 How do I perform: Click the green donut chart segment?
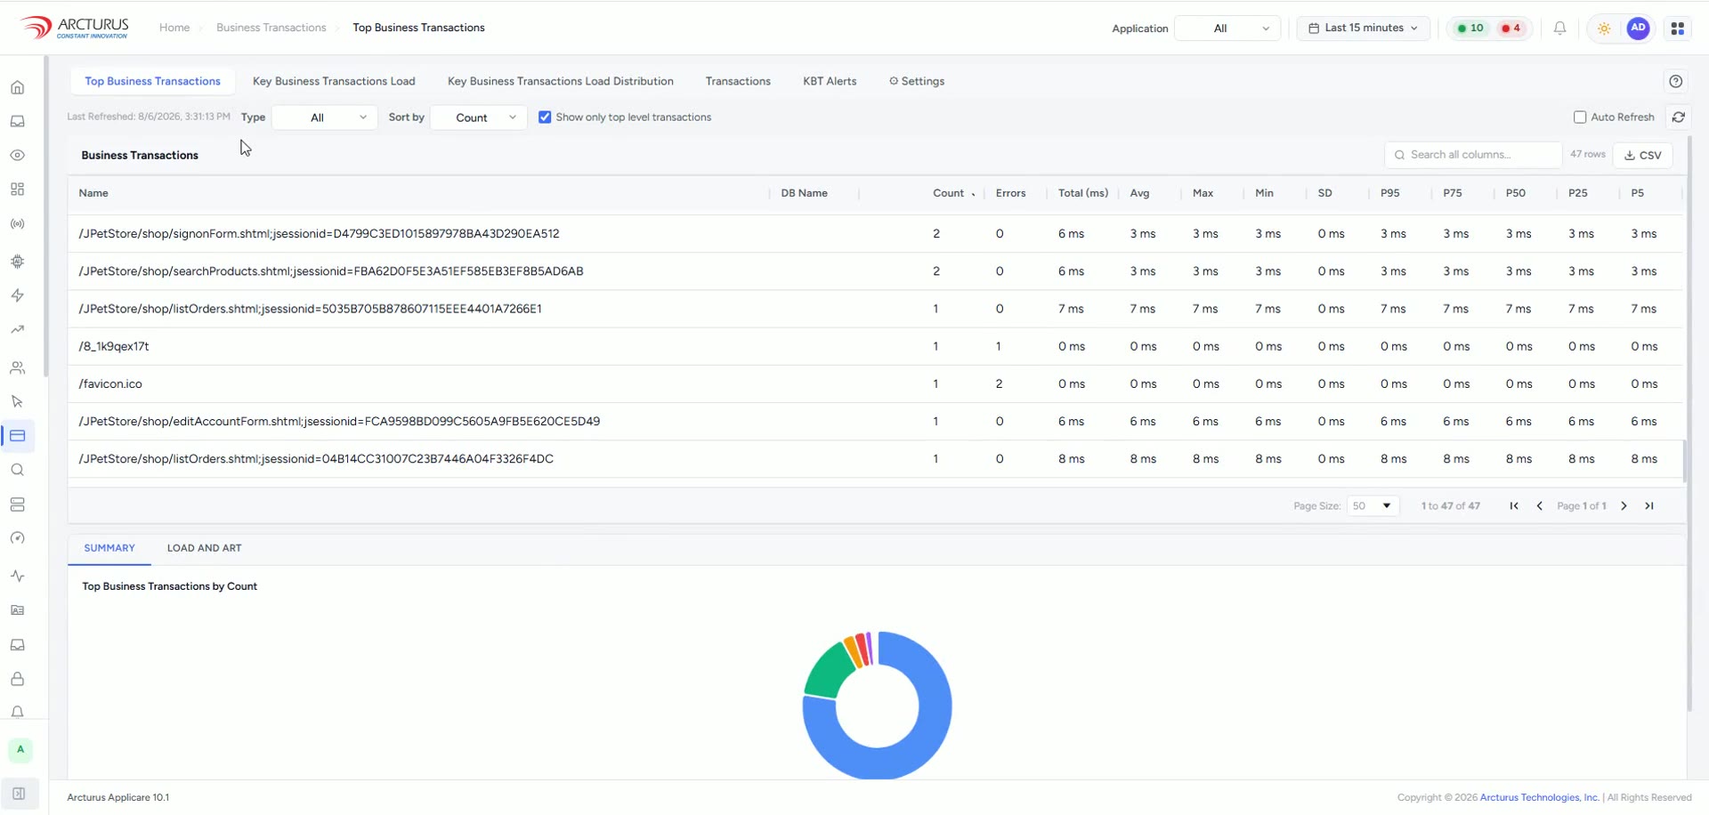pos(828,672)
